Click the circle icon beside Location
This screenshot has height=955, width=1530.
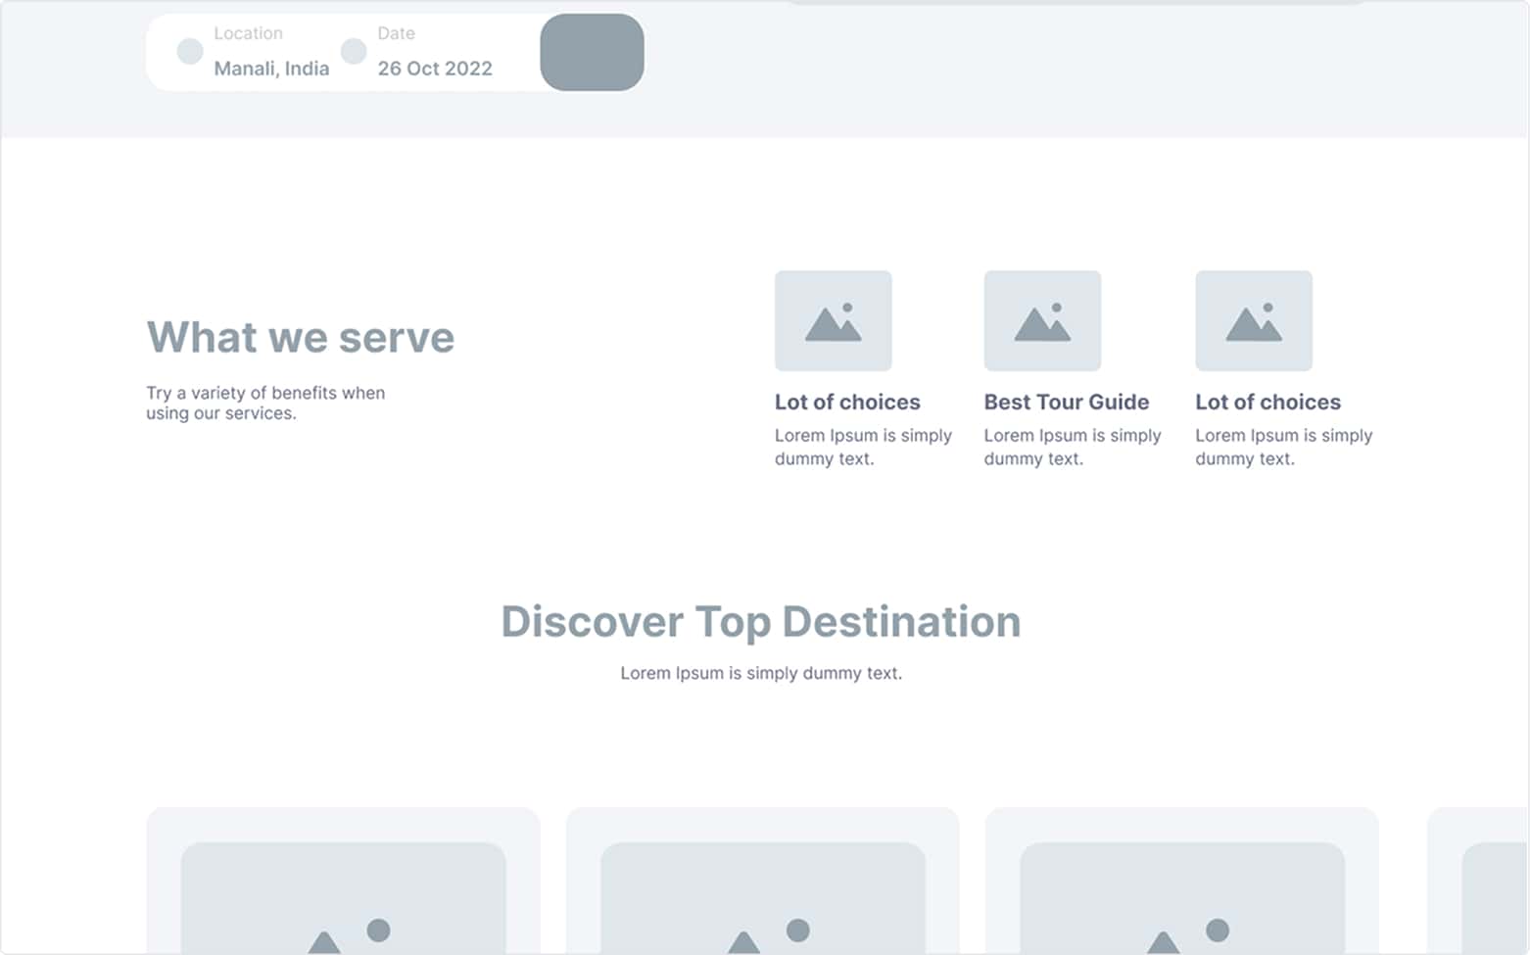coord(190,51)
